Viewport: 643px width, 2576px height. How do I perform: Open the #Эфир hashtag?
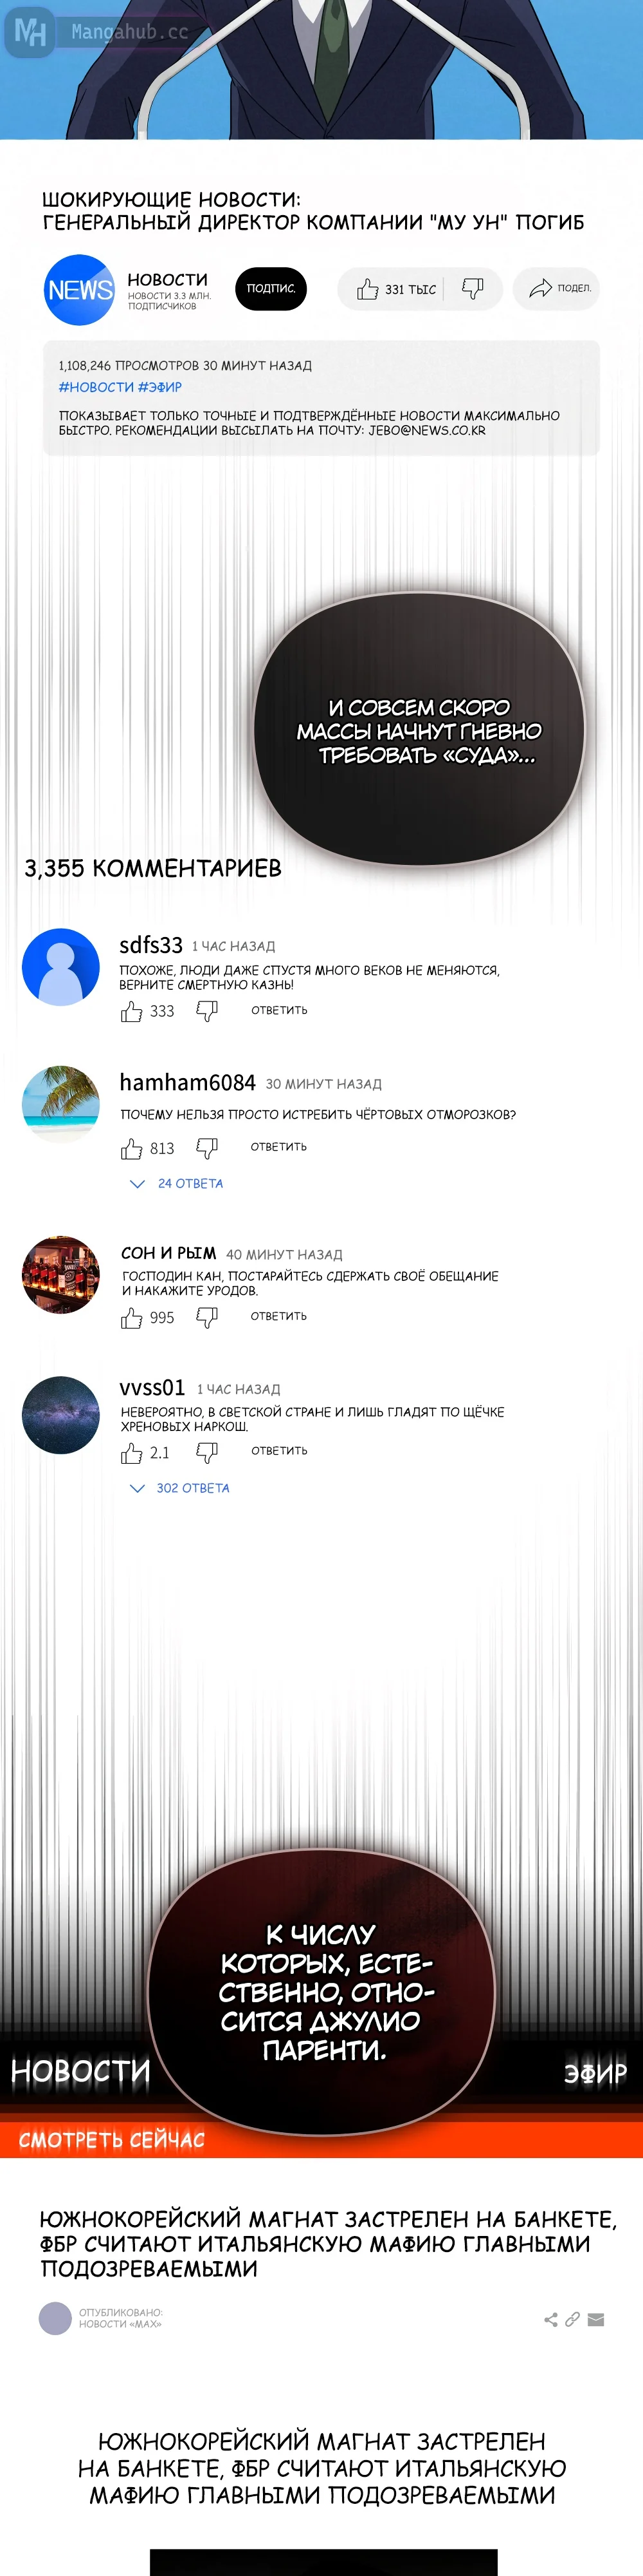click(159, 387)
